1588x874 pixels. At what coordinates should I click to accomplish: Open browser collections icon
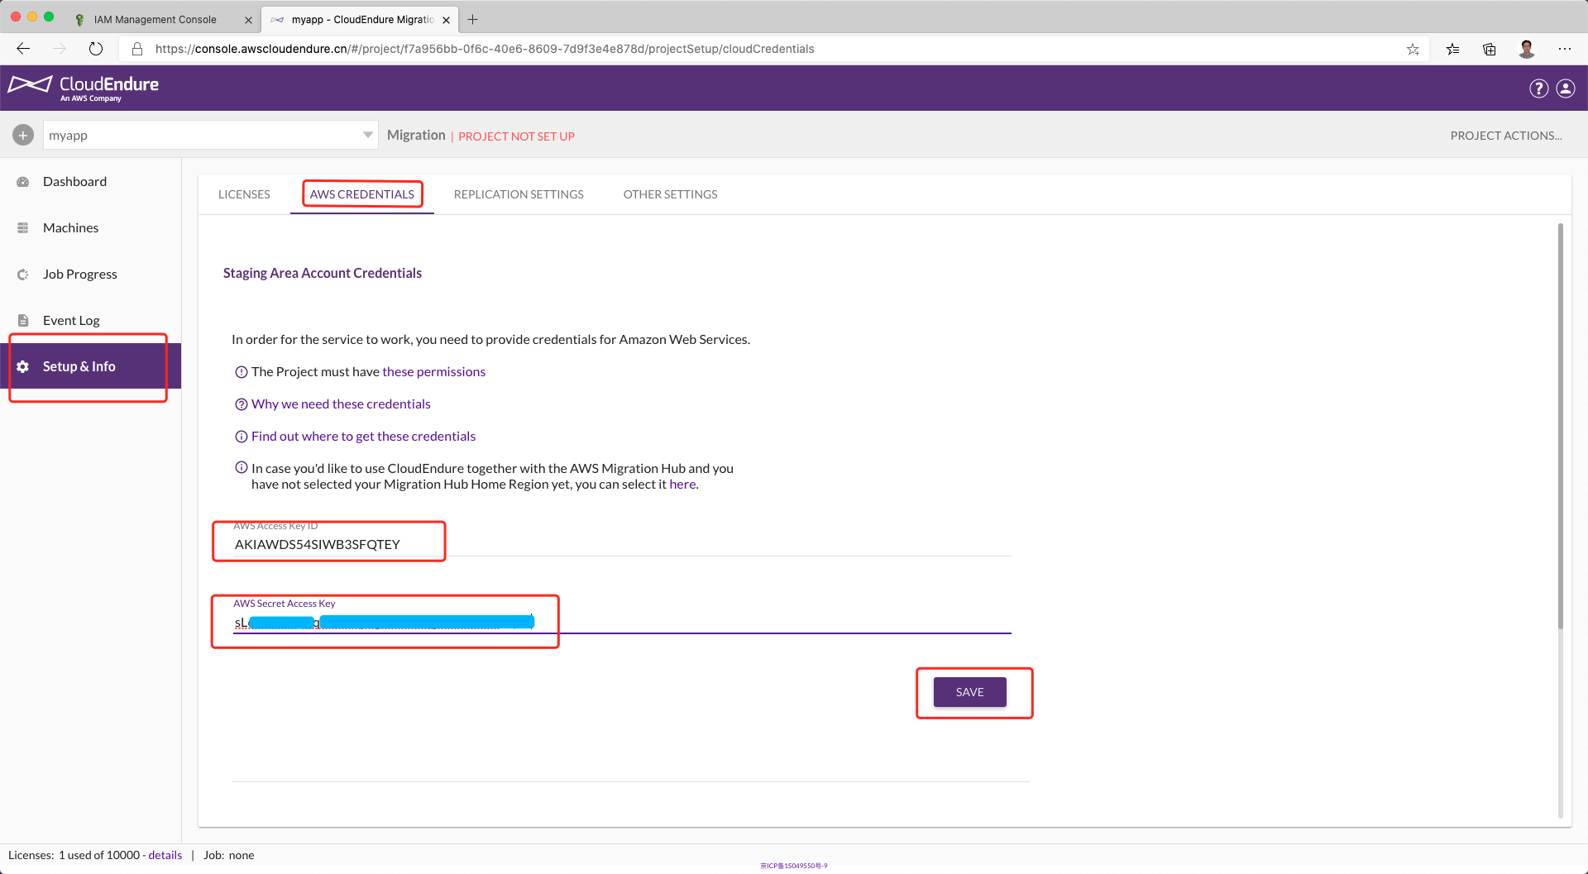1489,49
